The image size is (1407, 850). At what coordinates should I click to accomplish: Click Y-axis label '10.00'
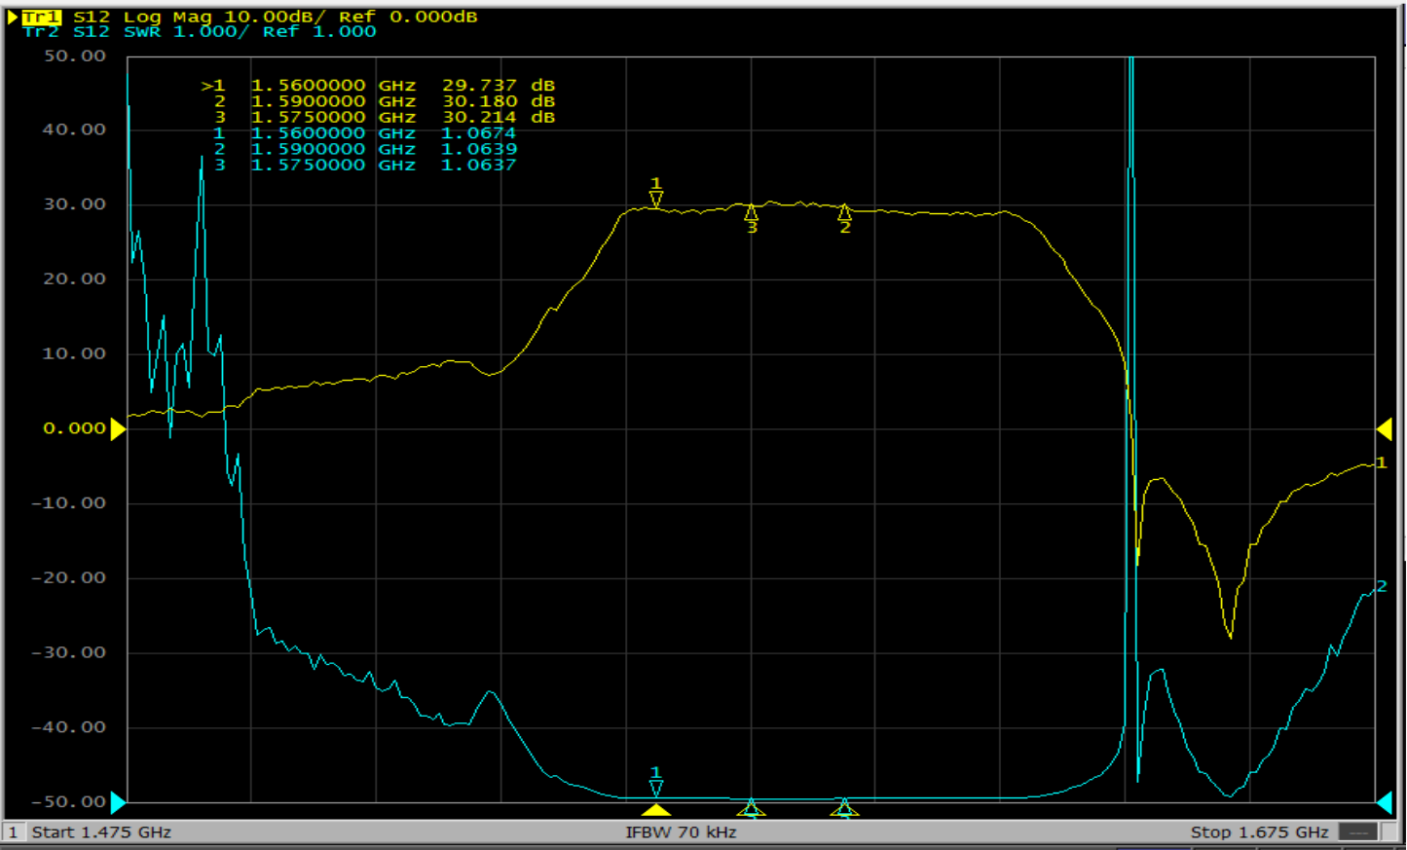(x=75, y=353)
